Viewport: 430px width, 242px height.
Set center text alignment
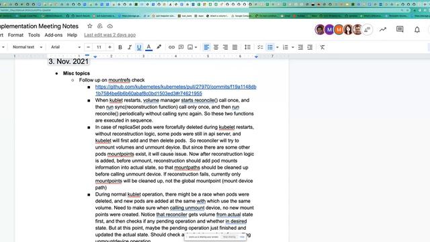click(x=216, y=47)
